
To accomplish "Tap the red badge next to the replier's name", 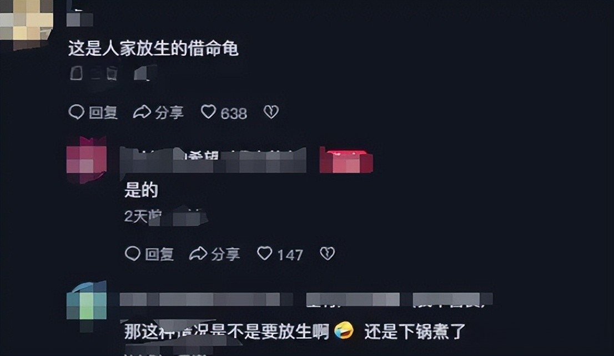I will [x=346, y=160].
